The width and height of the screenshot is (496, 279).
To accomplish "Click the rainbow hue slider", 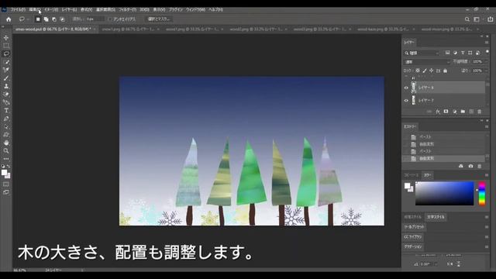I will point(482,193).
